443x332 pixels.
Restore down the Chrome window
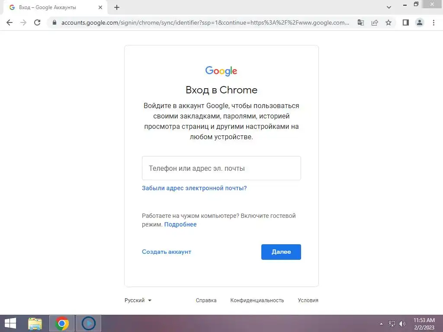click(416, 4)
